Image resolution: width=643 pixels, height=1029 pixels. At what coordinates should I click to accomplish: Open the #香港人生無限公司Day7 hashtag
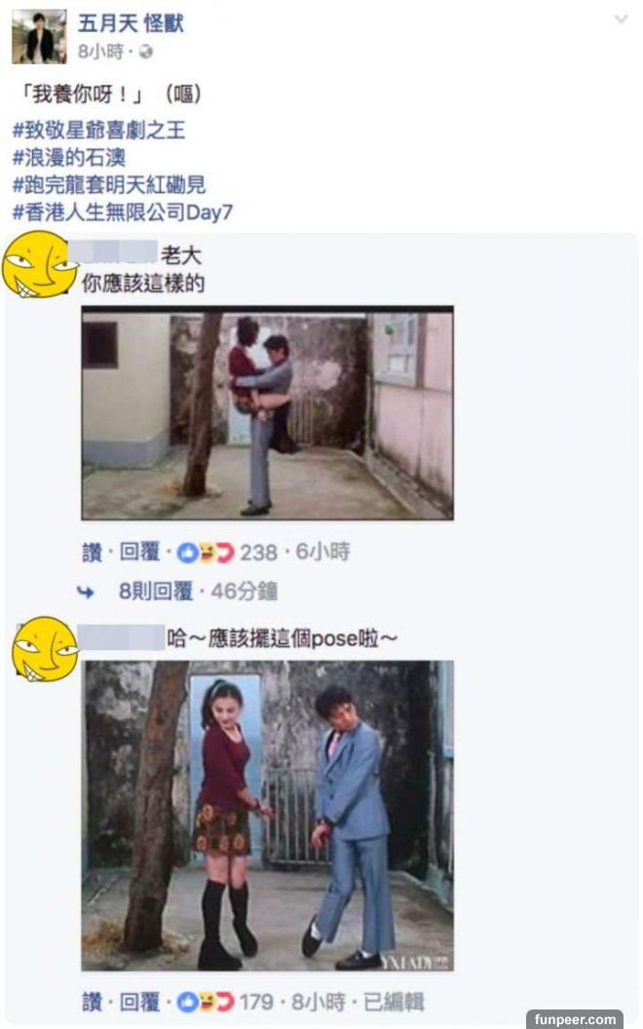coord(122,212)
